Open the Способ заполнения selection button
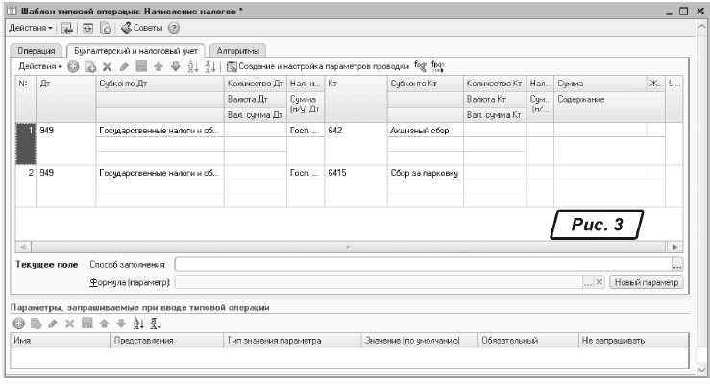This screenshot has height=384, width=710. (x=676, y=264)
